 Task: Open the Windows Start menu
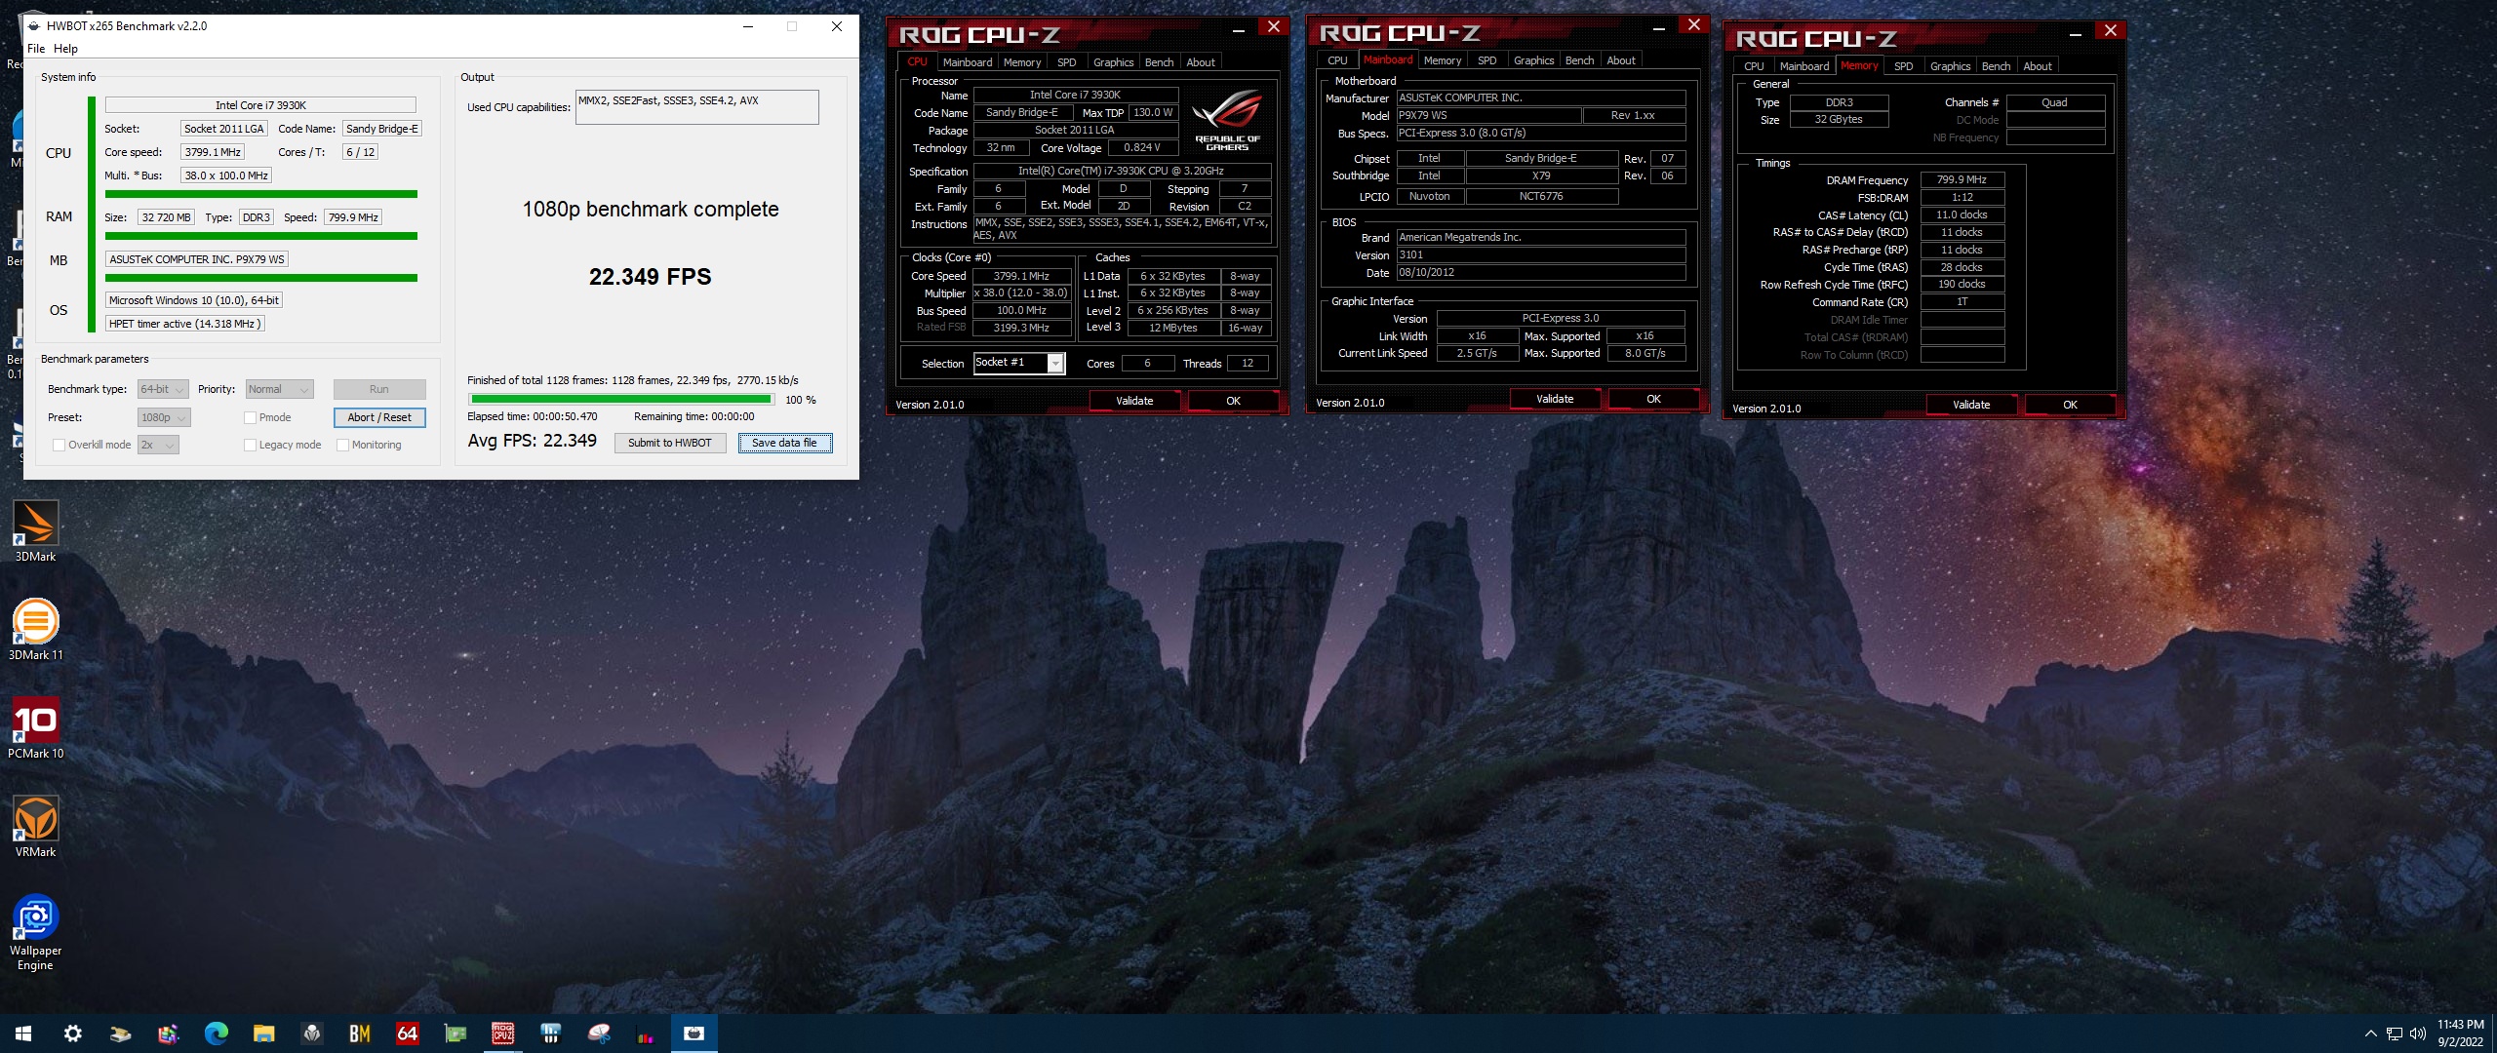[x=23, y=1033]
